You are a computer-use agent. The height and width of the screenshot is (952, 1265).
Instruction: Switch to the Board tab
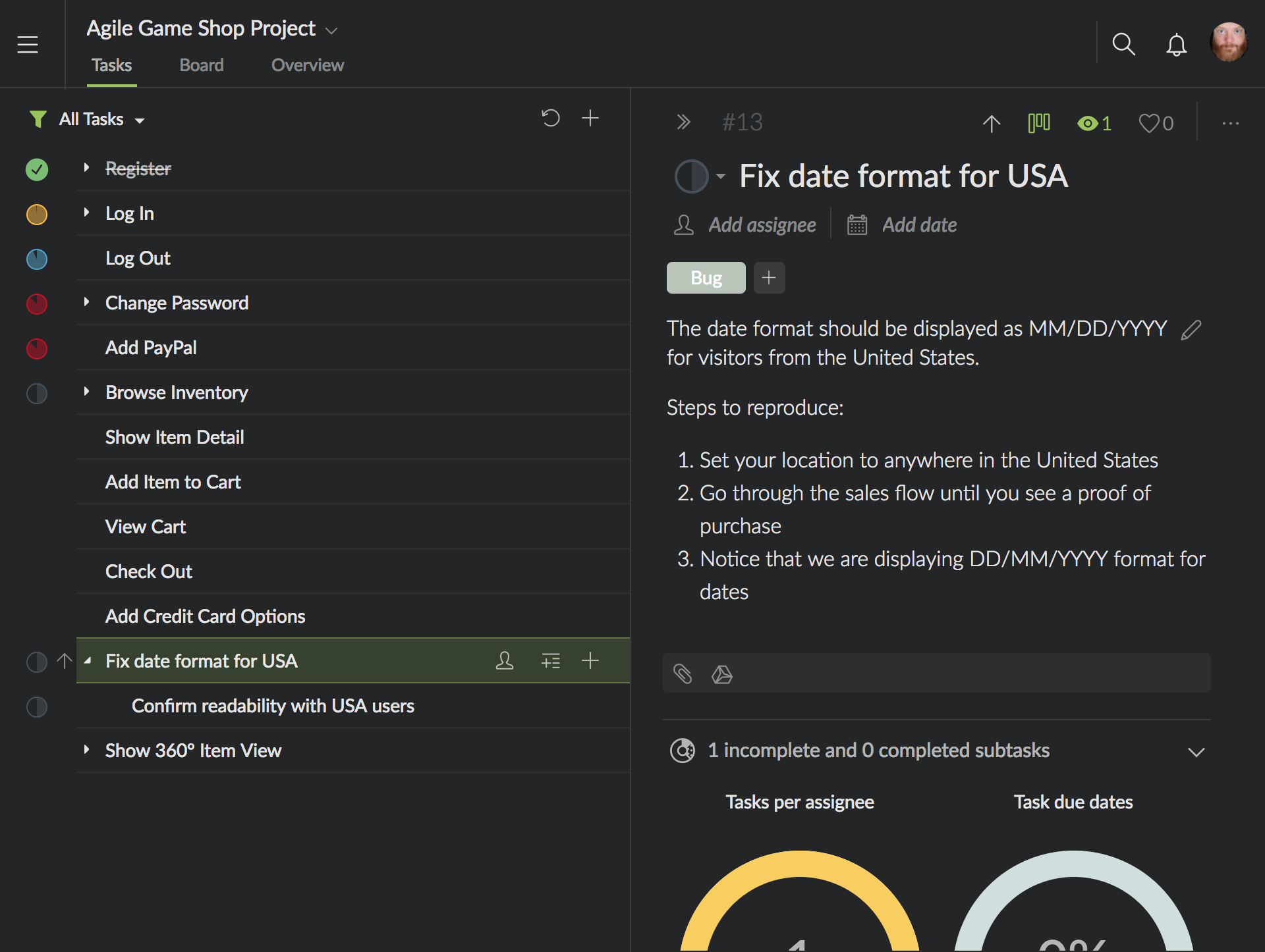point(200,64)
